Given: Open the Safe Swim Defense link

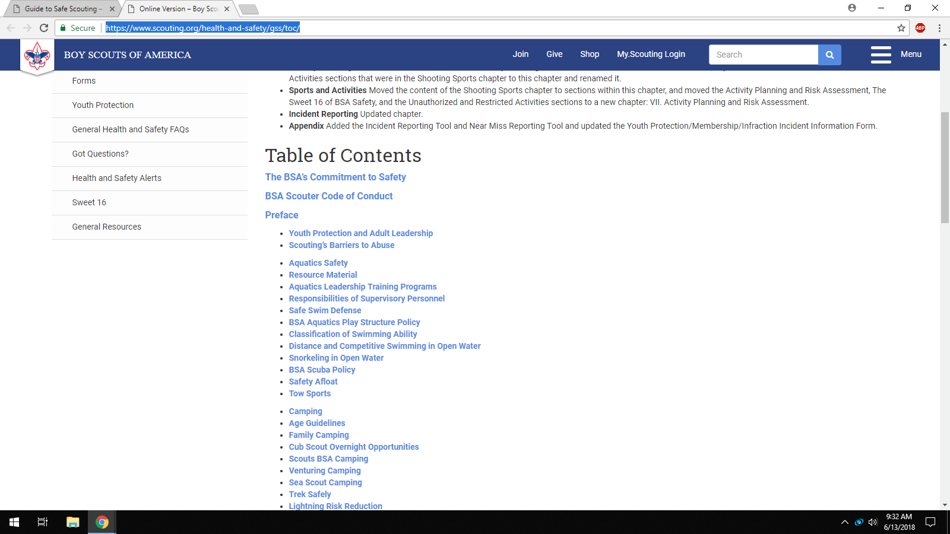Looking at the screenshot, I should pos(325,310).
